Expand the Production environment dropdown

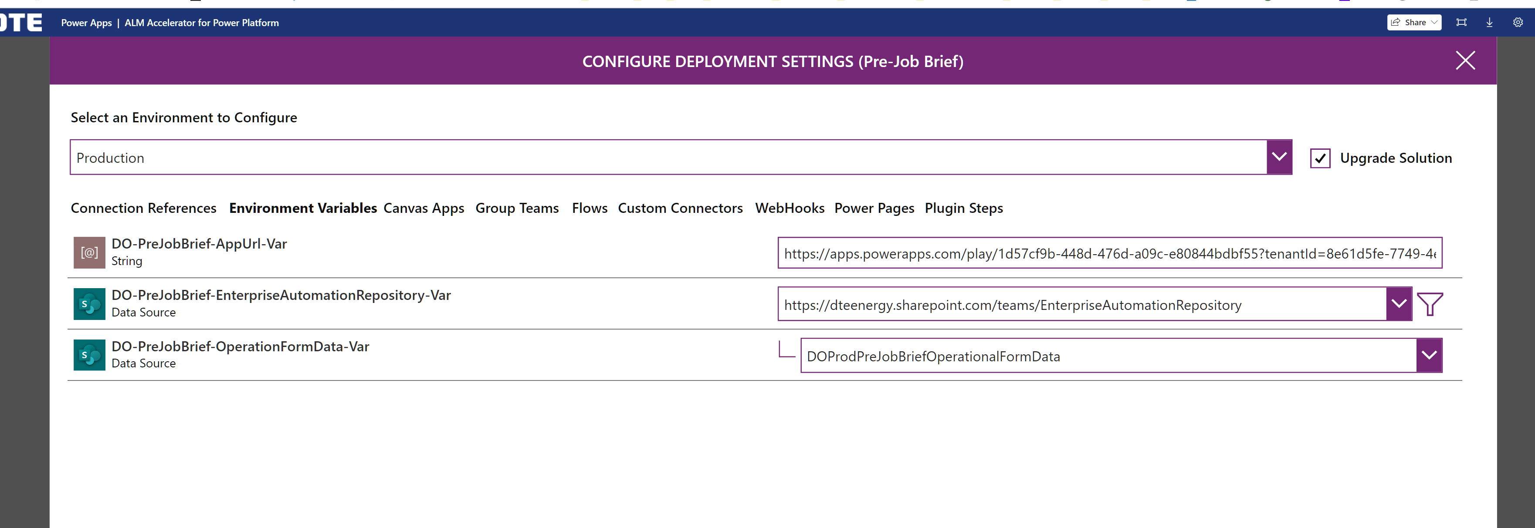(1279, 157)
